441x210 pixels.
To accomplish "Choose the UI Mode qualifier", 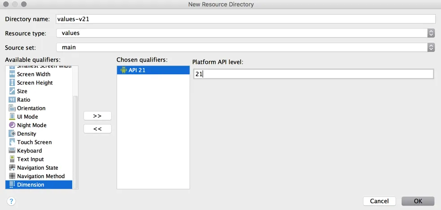I will (27, 117).
